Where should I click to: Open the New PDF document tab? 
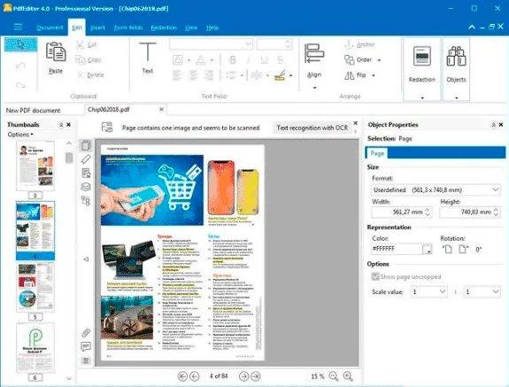pyautogui.click(x=33, y=111)
